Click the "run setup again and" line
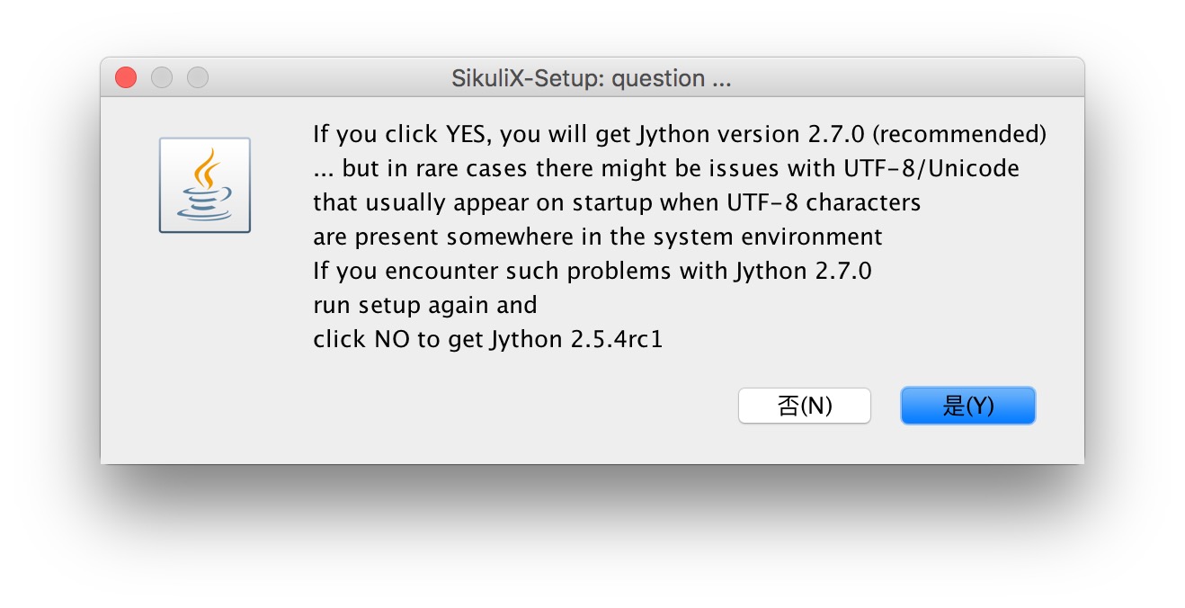This screenshot has height=608, width=1185. coord(424,306)
